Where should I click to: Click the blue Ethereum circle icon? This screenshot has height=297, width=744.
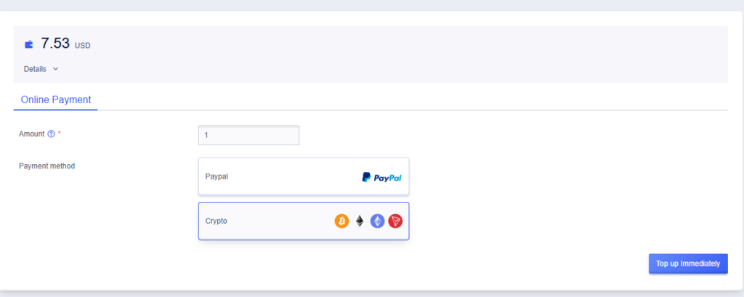pyautogui.click(x=377, y=221)
